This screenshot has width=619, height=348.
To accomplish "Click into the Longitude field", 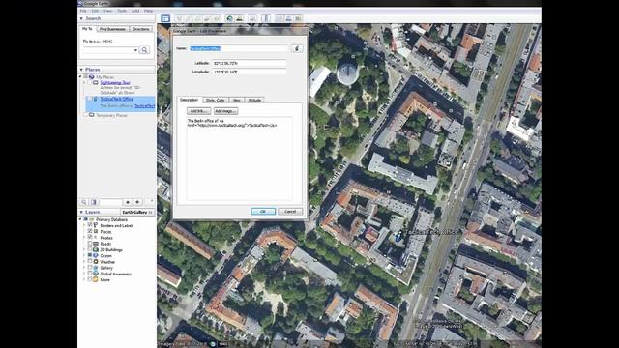I will [x=250, y=72].
